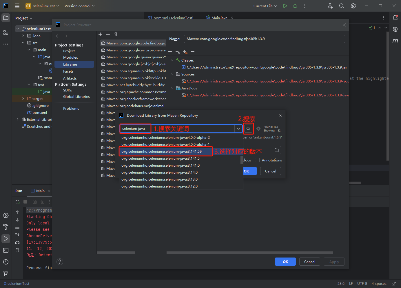Click OK in Maven download dialog
This screenshot has height=288, width=401.
[250, 171]
